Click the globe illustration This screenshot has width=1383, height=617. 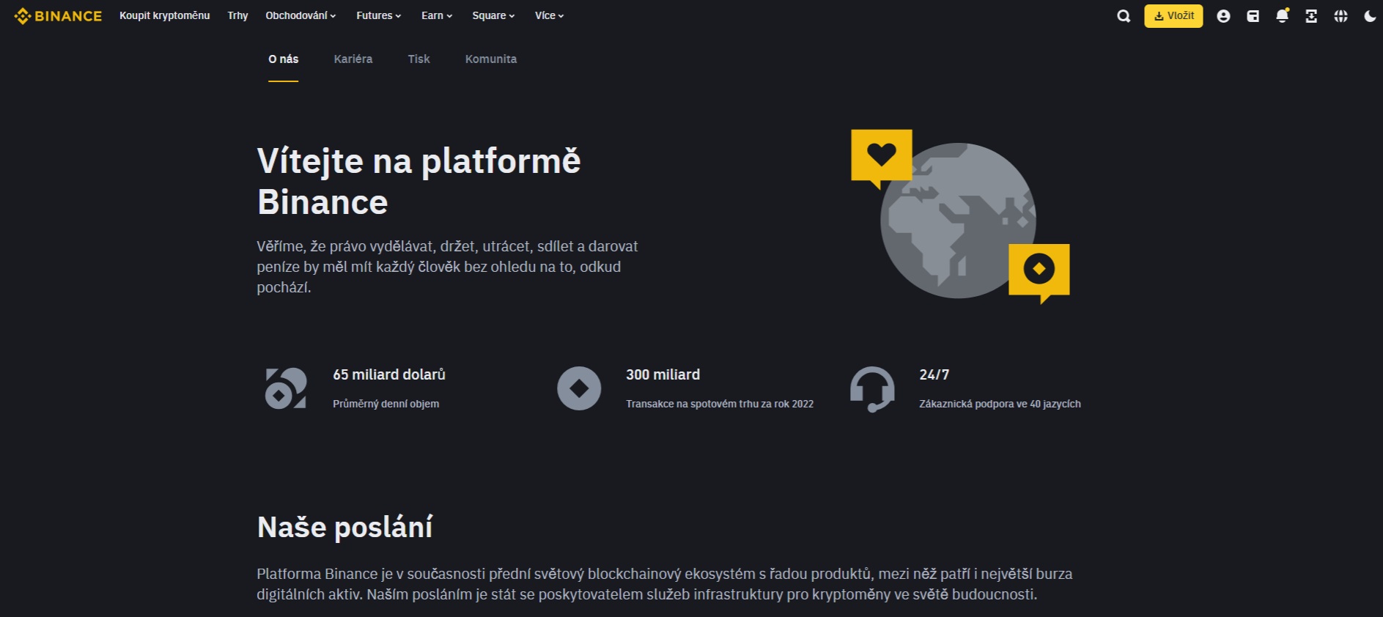(958, 221)
